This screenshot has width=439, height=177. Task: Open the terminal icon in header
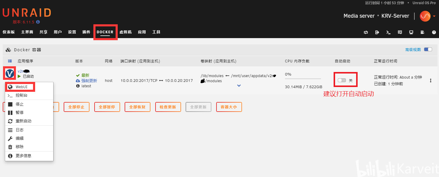click(x=388, y=32)
